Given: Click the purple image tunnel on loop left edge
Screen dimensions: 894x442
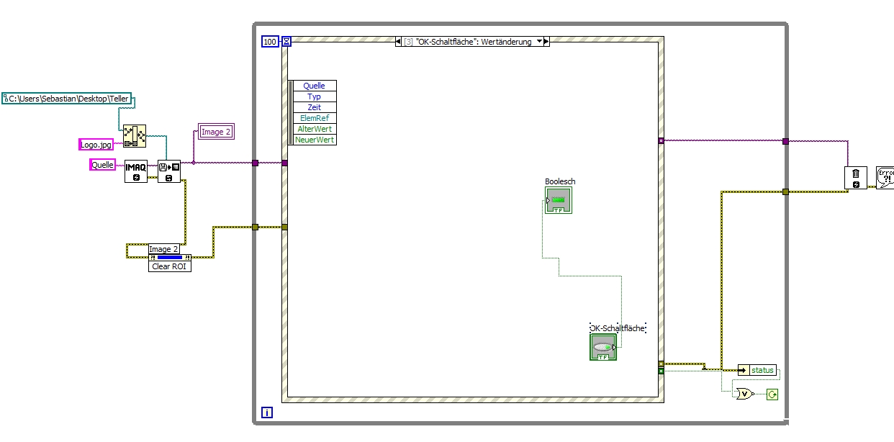Looking at the screenshot, I should (255, 163).
